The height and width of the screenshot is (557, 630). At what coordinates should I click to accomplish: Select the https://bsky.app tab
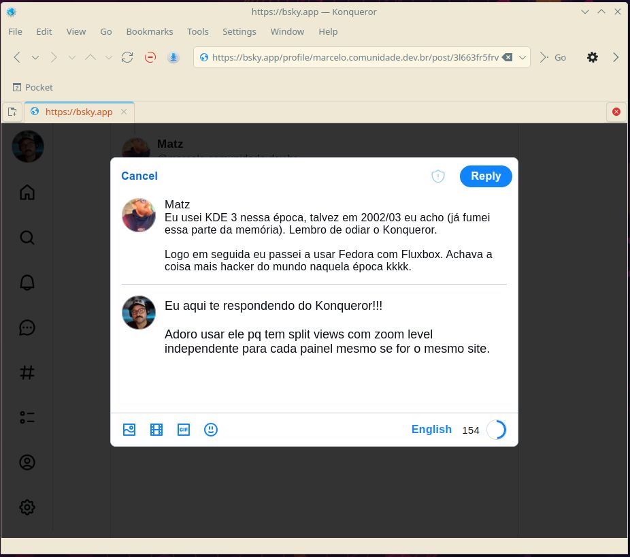(79, 112)
